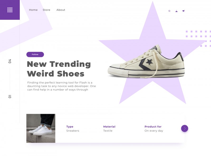
Task: Select slide number 04 indicator
Action: pos(10,61)
